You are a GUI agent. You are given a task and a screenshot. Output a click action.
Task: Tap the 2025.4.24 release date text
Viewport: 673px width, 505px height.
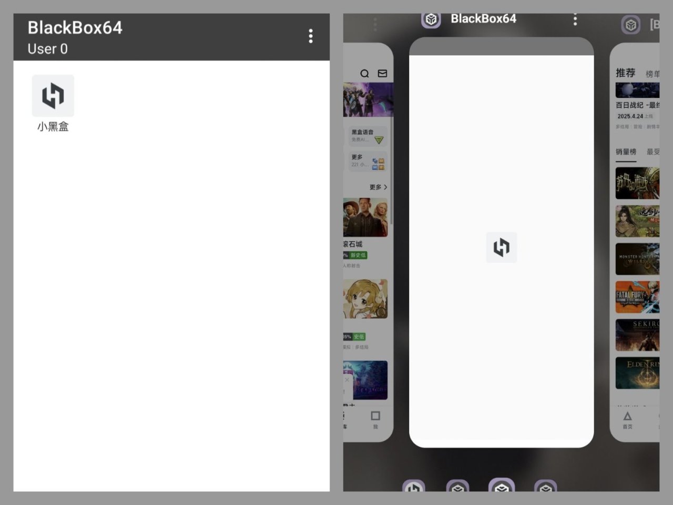coord(630,116)
